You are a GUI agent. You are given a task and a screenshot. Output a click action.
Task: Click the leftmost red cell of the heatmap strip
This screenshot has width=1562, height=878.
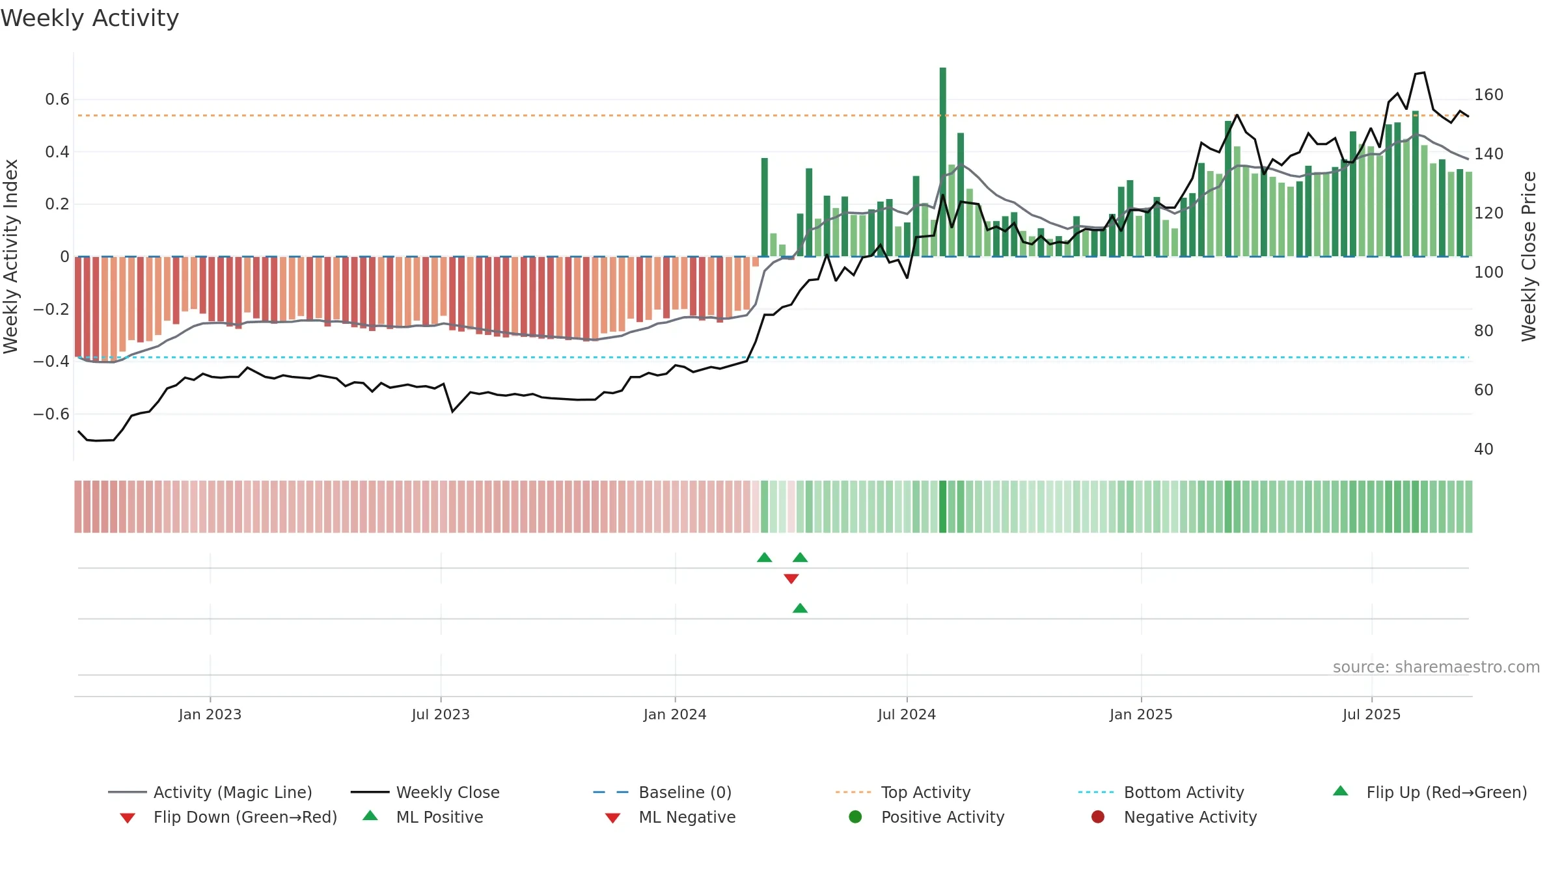pyautogui.click(x=78, y=507)
